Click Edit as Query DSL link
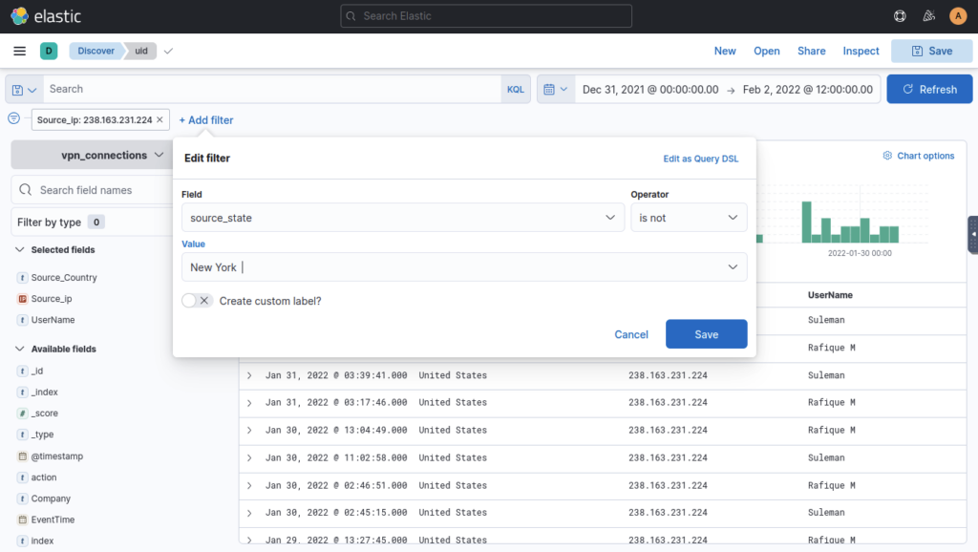The height and width of the screenshot is (552, 978). click(x=700, y=159)
